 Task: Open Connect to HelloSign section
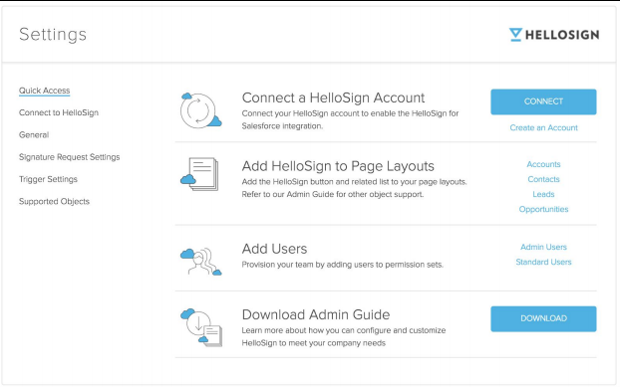[59, 112]
